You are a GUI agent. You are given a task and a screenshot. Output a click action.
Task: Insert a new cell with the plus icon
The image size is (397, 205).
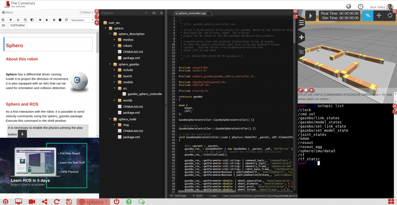click(x=11, y=20)
